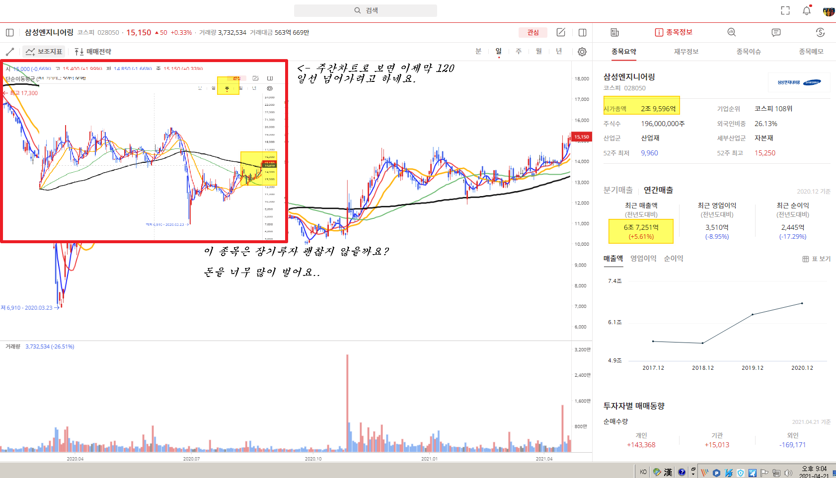Switch chart to 월 monthly interval
The image size is (836, 478).
(539, 51)
